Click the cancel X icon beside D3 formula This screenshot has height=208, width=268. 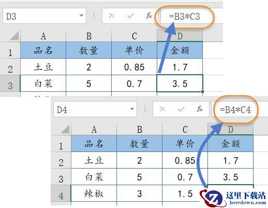tap(112, 16)
